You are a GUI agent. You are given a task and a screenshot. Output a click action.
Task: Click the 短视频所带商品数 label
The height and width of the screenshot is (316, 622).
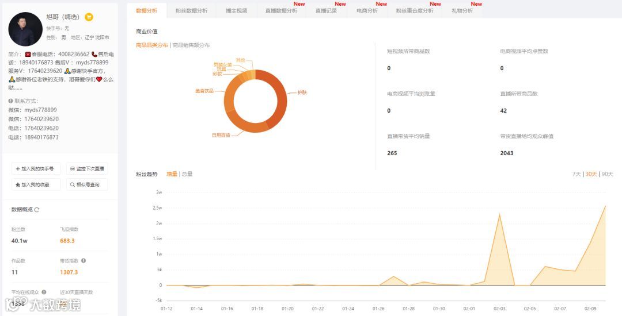pyautogui.click(x=408, y=51)
